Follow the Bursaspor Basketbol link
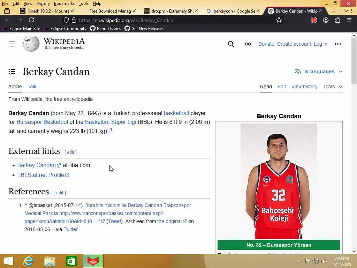The height and width of the screenshot is (268, 357). point(42,122)
